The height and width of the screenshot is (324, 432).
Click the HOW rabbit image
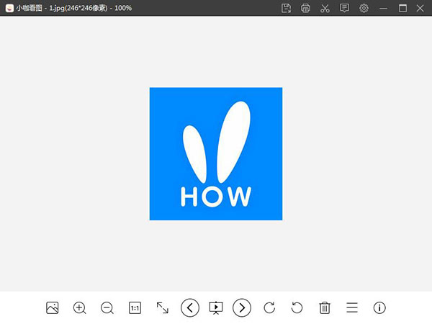(216, 154)
